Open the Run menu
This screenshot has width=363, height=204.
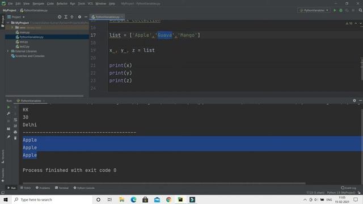pyautogui.click(x=73, y=4)
